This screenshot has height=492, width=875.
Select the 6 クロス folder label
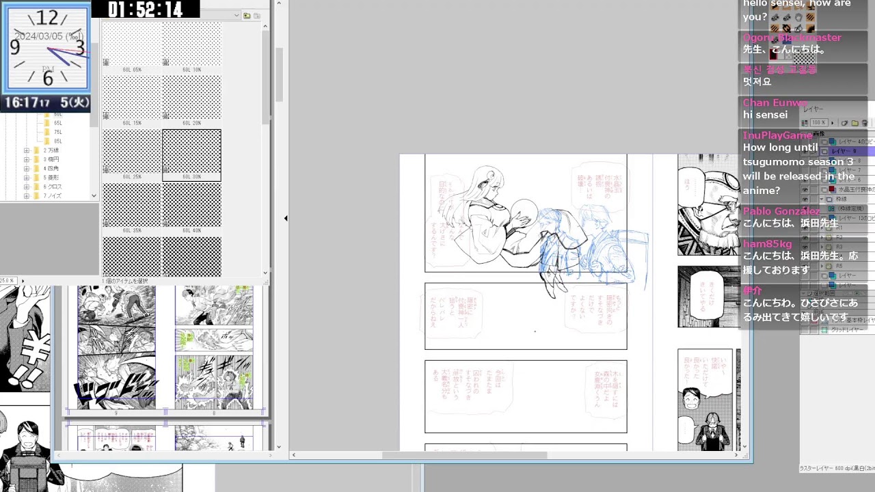[x=52, y=187]
